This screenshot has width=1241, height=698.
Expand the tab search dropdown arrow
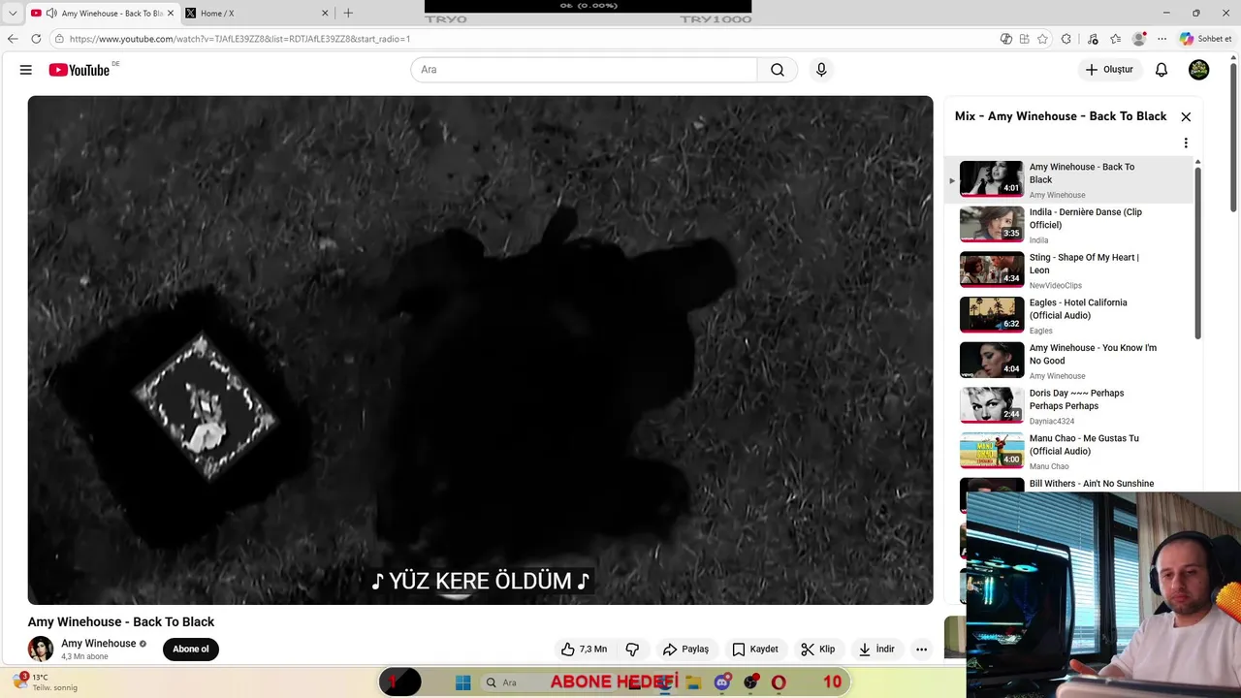tap(13, 14)
